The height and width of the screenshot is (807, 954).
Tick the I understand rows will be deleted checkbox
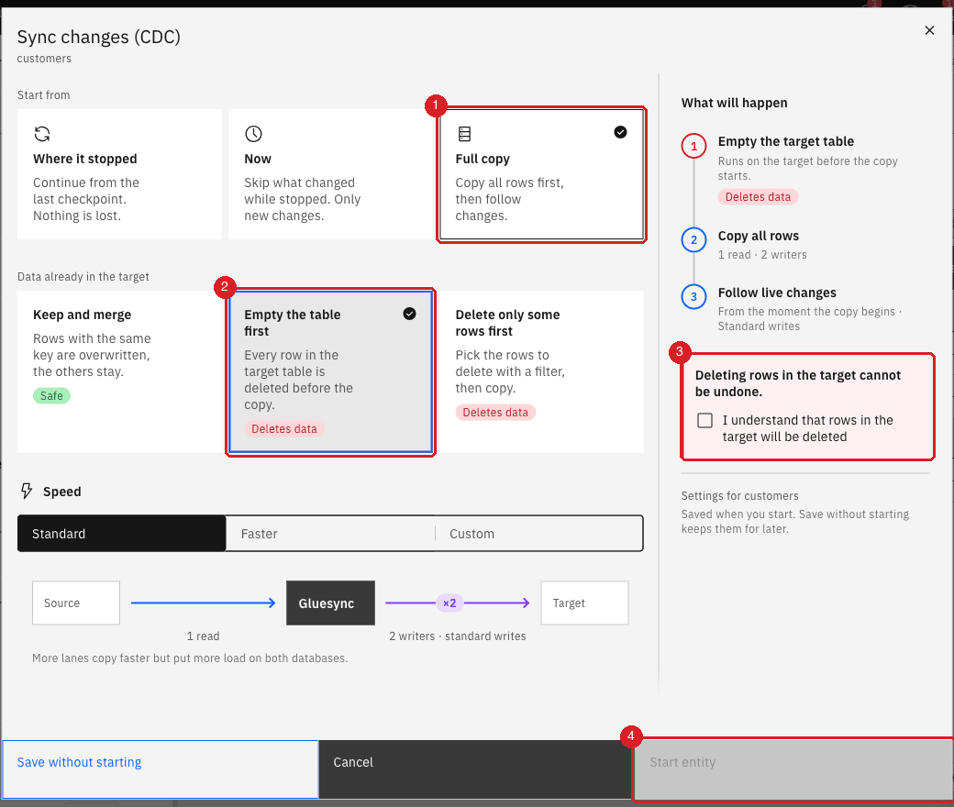704,420
